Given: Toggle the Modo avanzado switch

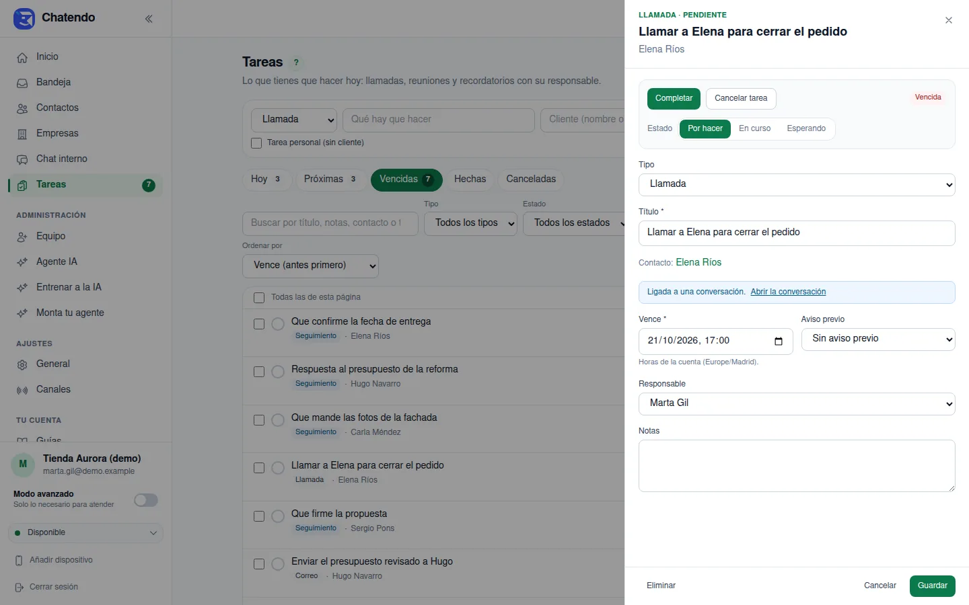Looking at the screenshot, I should (x=146, y=500).
